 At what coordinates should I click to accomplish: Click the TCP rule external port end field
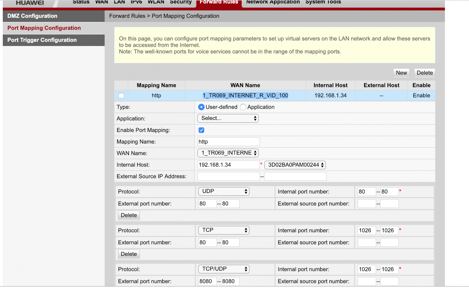(230, 242)
